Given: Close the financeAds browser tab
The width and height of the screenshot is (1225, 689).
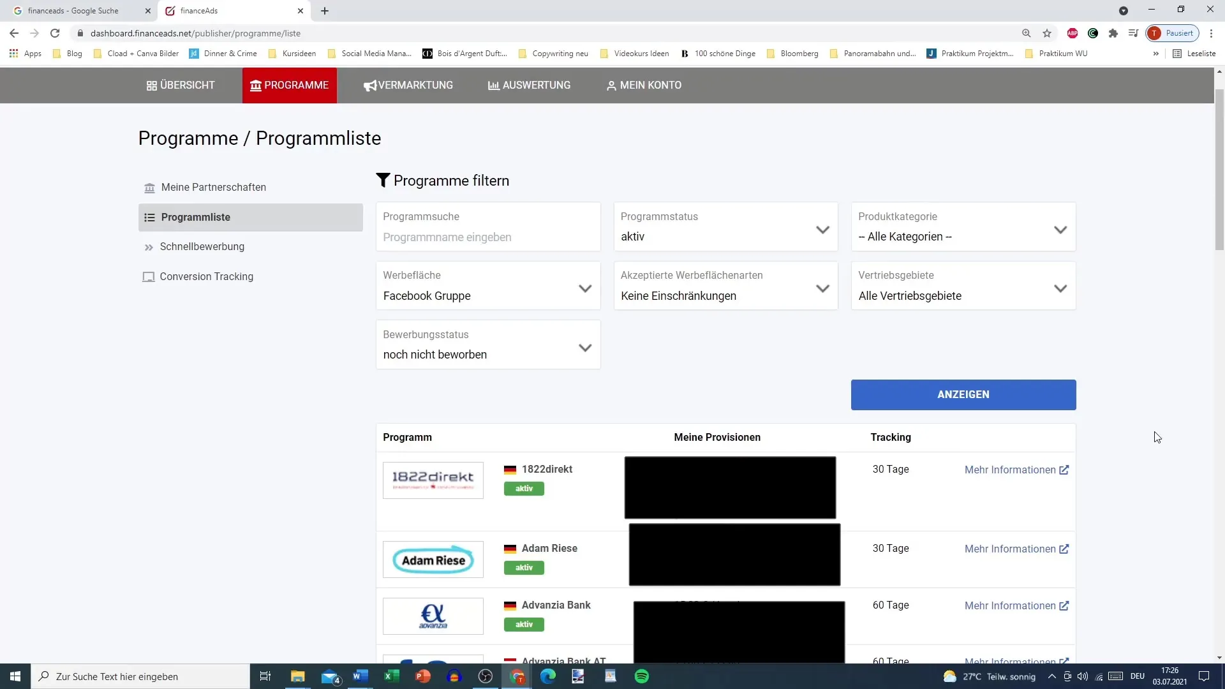Looking at the screenshot, I should [x=301, y=11].
